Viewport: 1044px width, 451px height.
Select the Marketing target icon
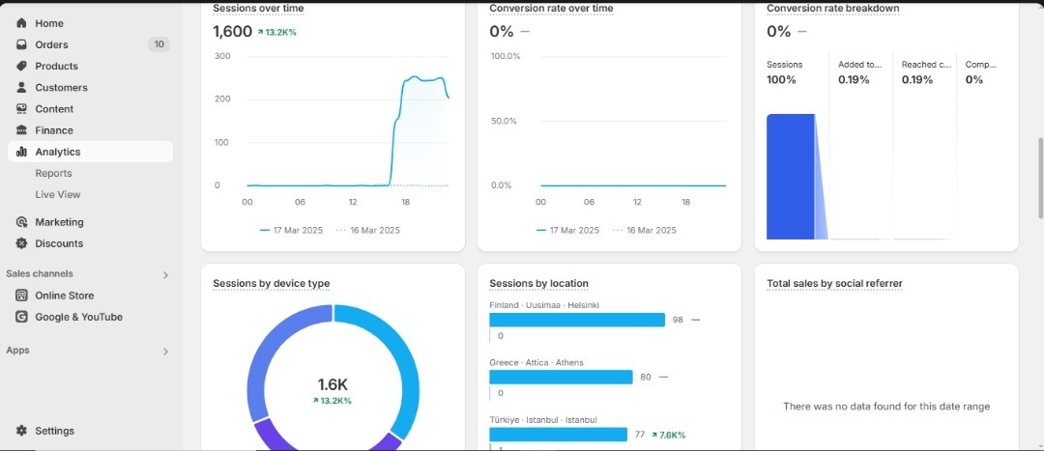(21, 222)
